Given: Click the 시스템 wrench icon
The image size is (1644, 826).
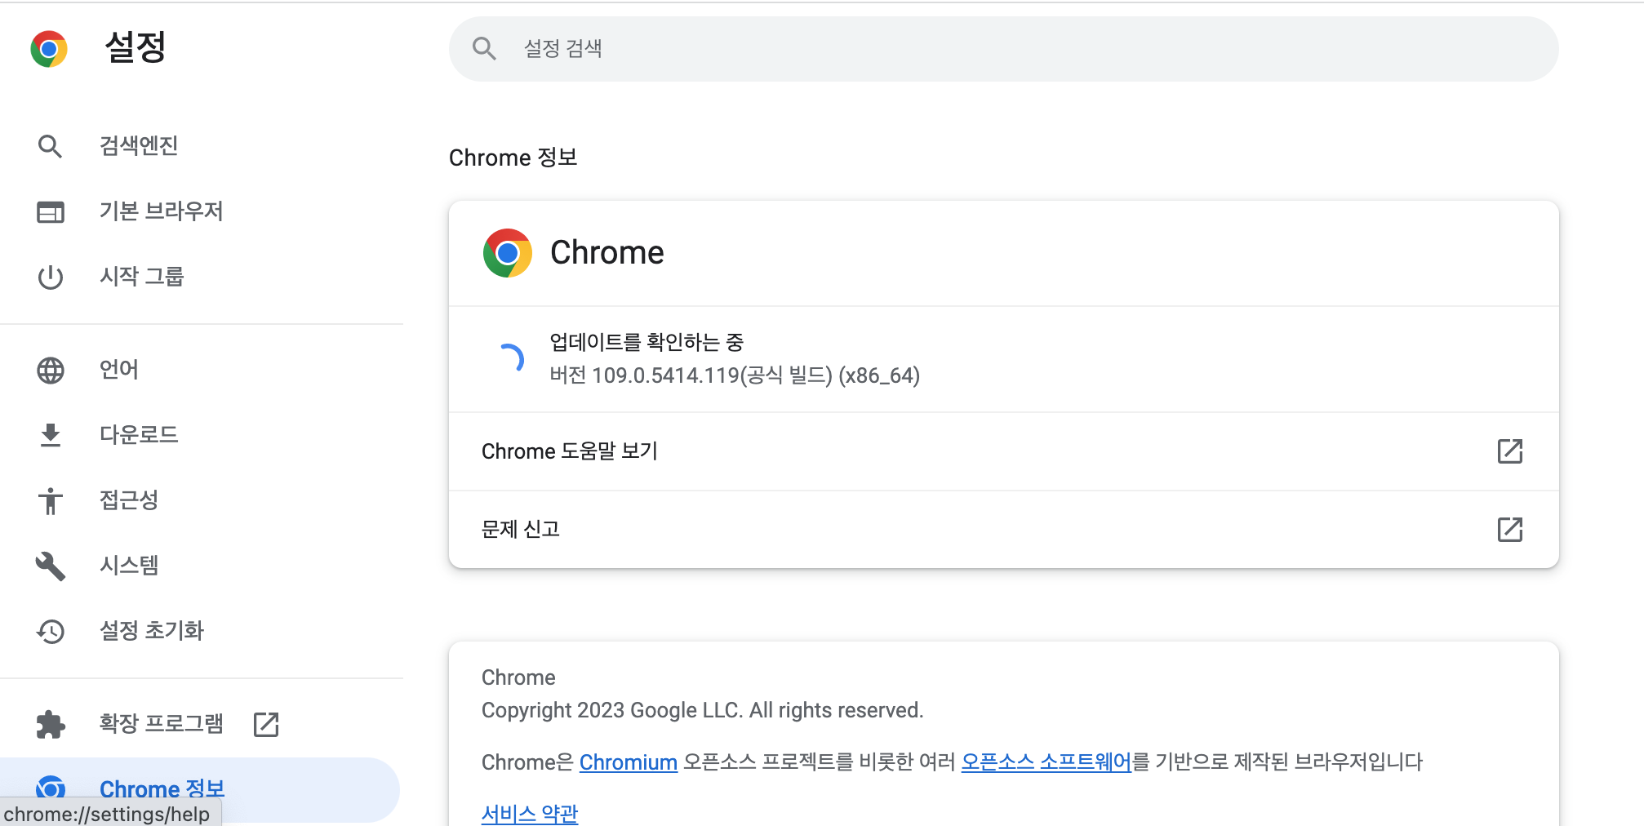Looking at the screenshot, I should (50, 566).
